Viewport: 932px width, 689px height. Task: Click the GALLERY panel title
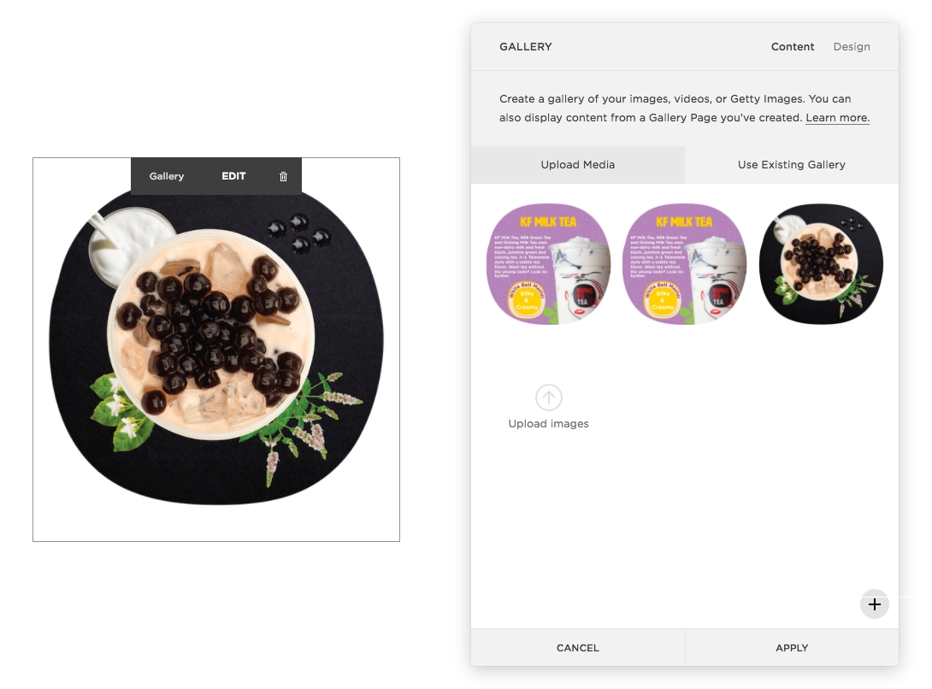[526, 46]
